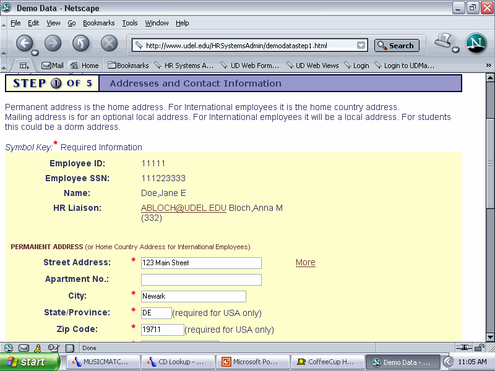Click in the Apartment No. field
Screen dimensions: 495x371
201,279
